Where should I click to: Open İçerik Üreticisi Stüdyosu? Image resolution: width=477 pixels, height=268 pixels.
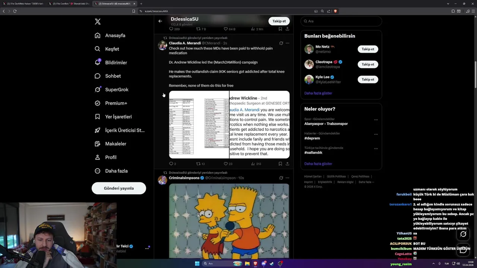pos(120,130)
